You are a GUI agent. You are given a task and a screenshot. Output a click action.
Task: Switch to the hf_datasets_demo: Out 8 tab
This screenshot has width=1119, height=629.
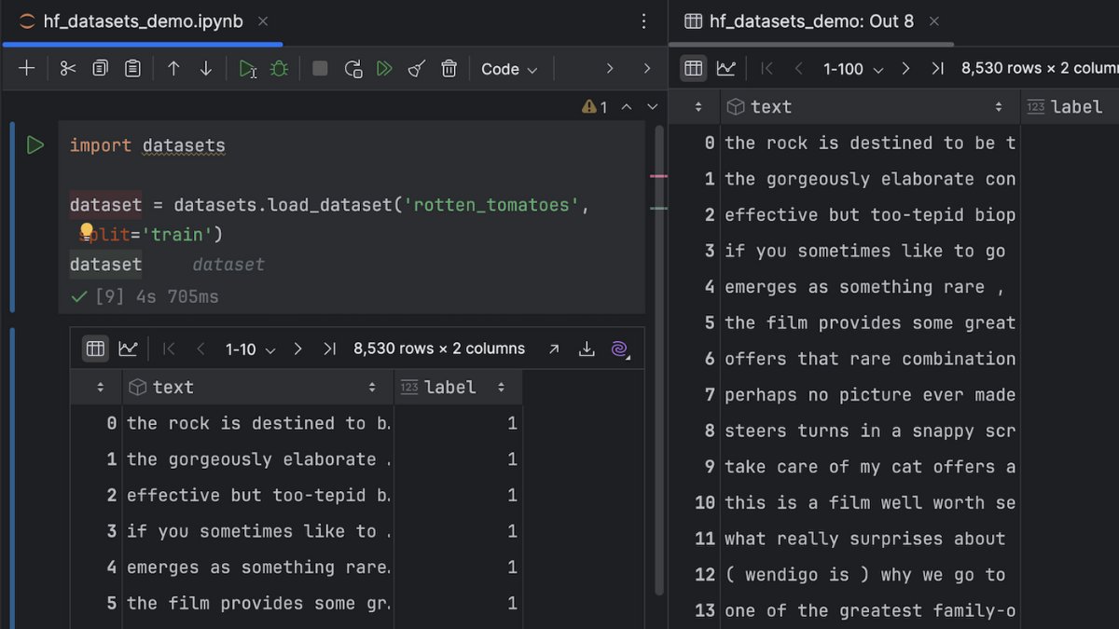click(809, 21)
